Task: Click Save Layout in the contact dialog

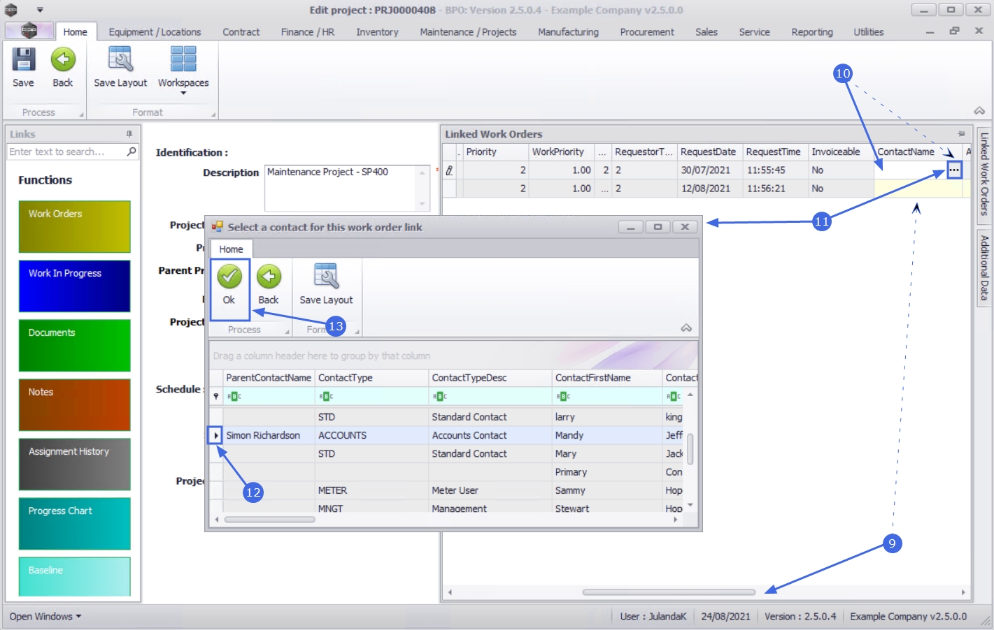Action: pos(326,285)
